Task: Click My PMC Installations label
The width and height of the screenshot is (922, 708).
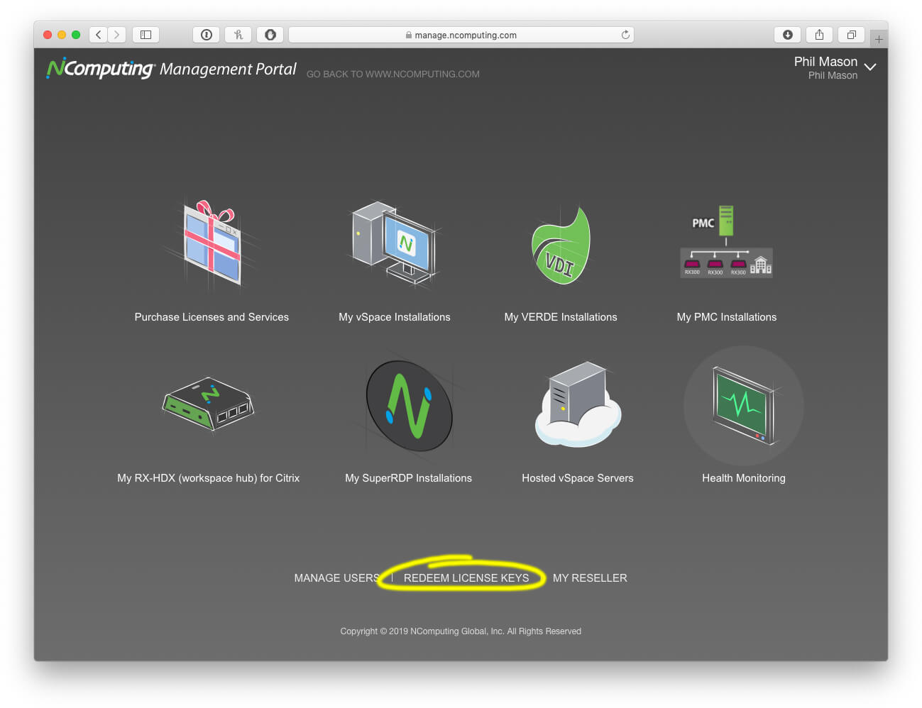Action: pos(727,317)
